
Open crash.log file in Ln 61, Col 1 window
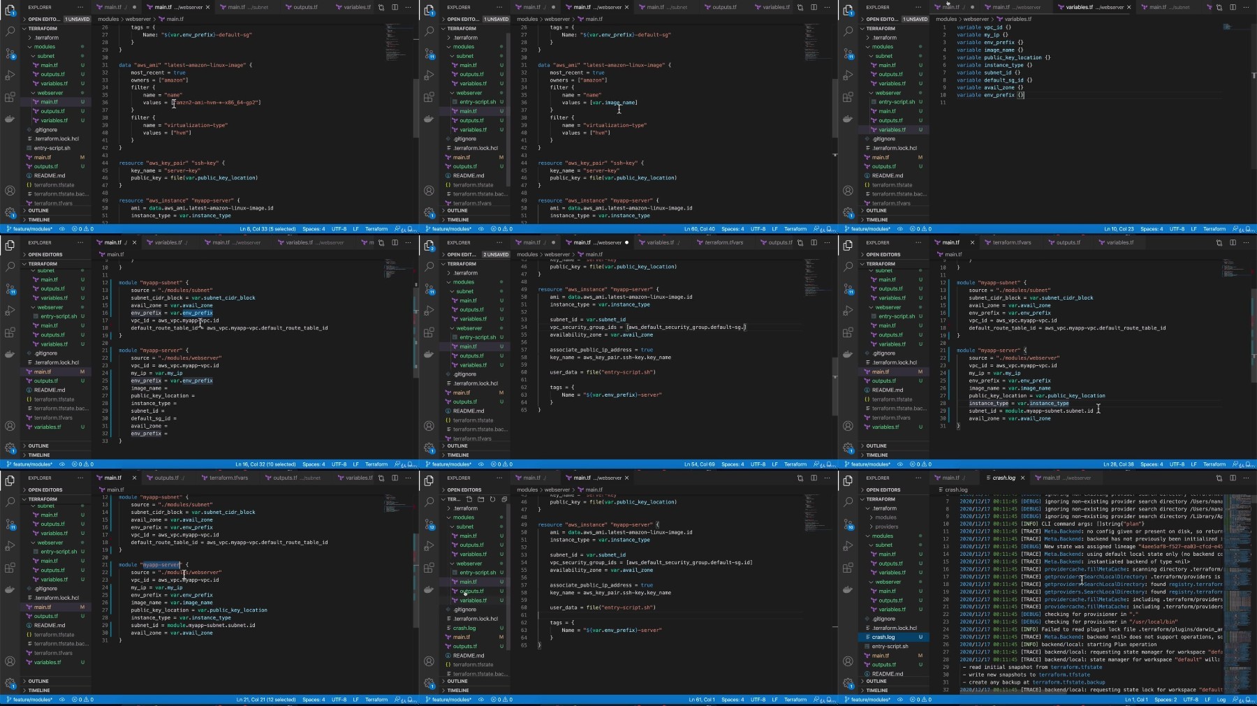[x=464, y=628]
